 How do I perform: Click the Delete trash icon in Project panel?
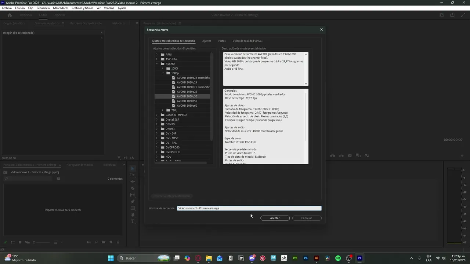118,242
